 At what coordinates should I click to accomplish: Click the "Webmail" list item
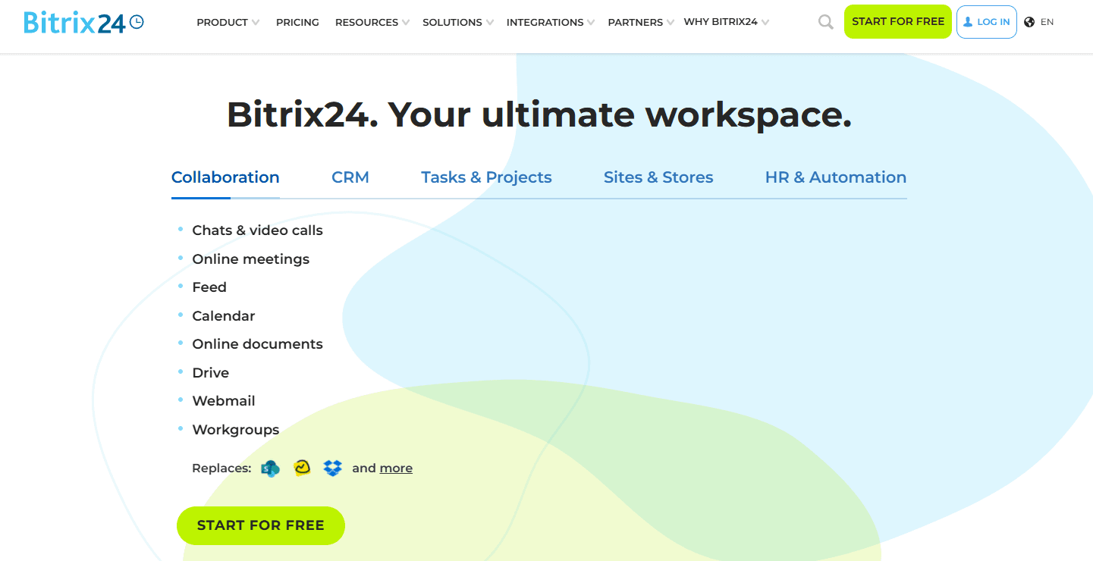224,401
